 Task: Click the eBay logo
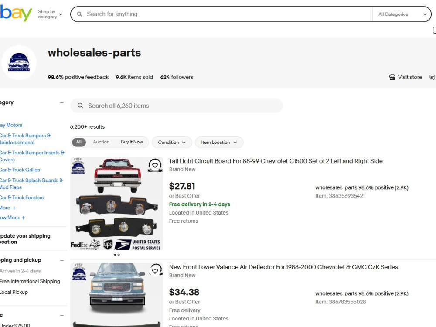pyautogui.click(x=16, y=13)
